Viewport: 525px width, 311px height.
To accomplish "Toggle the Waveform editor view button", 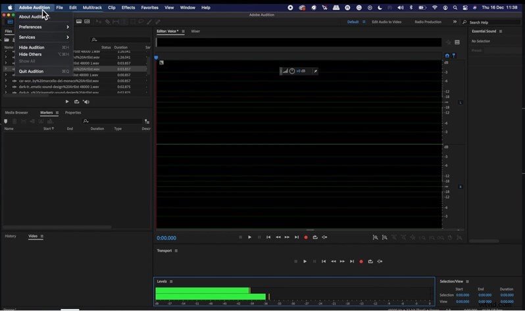I will pos(10,22).
